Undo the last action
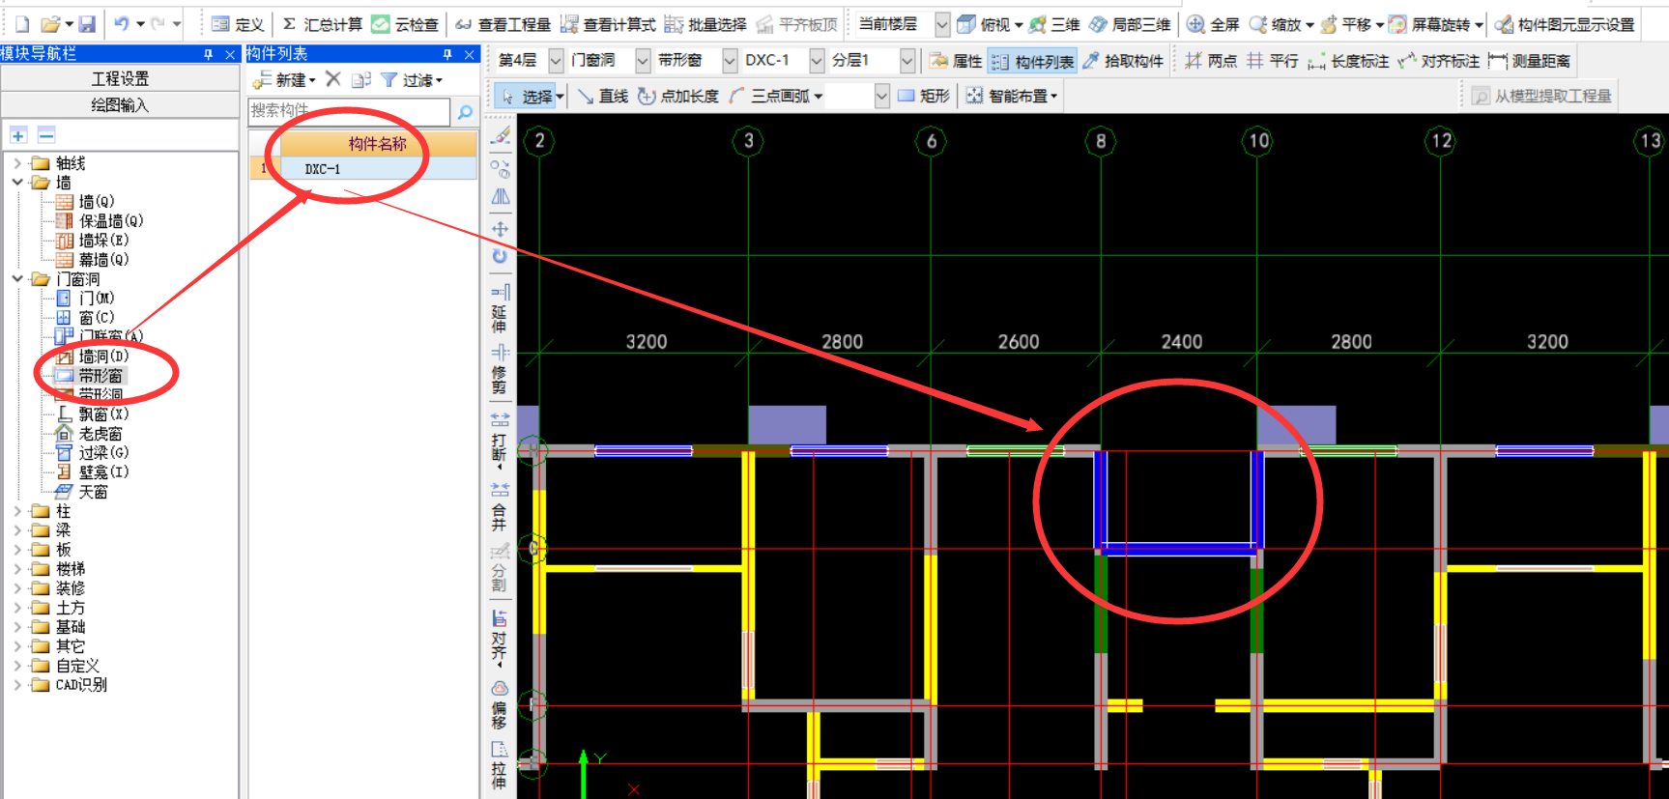This screenshot has height=799, width=1669. coord(122,24)
